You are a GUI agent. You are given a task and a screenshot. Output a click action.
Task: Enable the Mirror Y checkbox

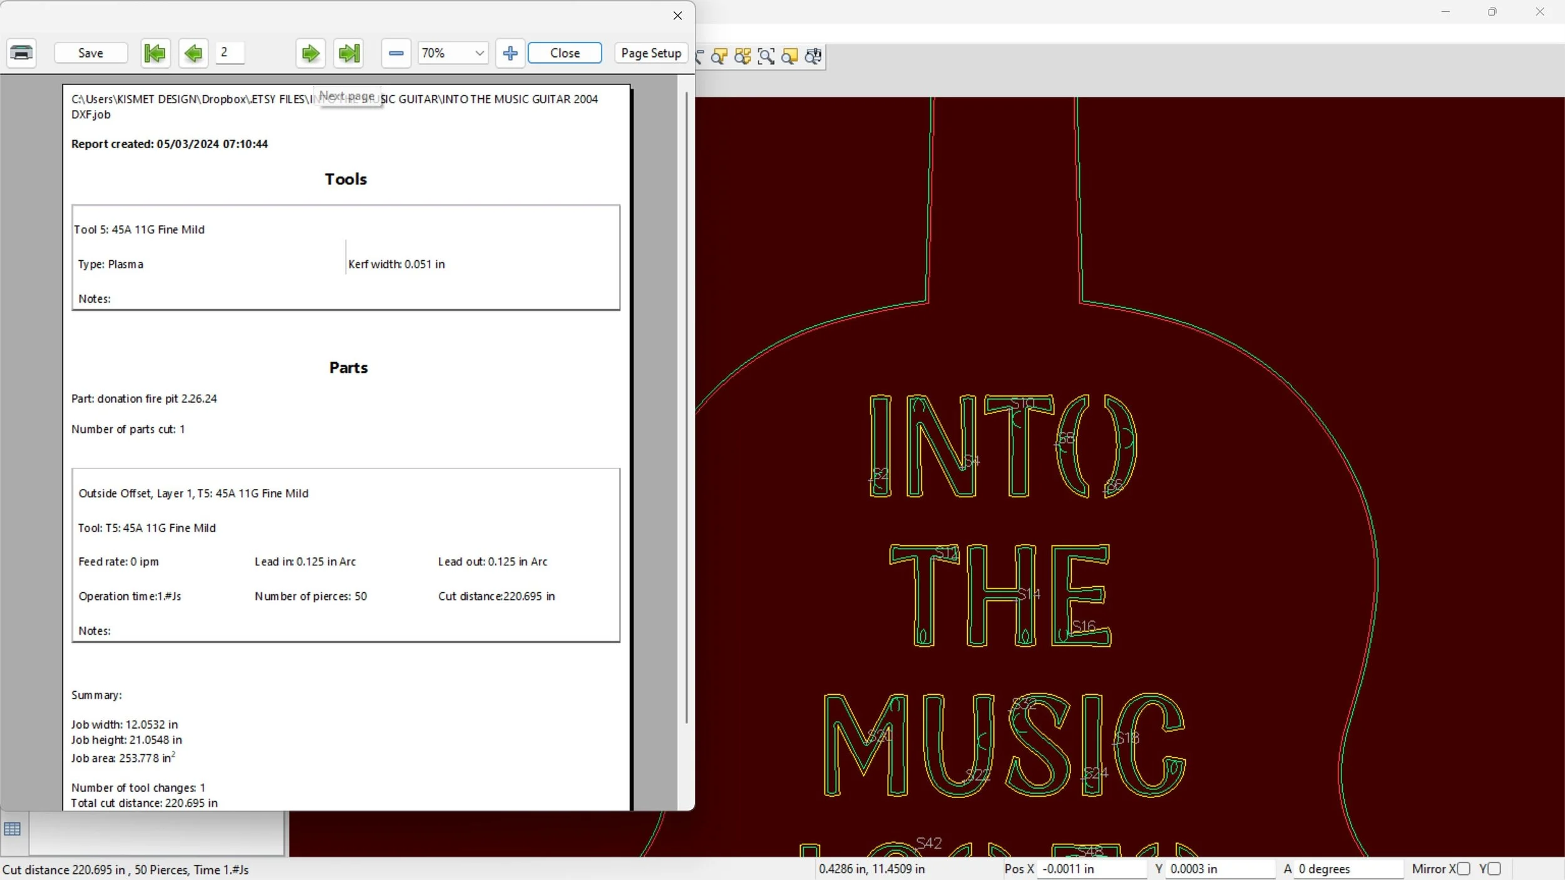point(1494,869)
